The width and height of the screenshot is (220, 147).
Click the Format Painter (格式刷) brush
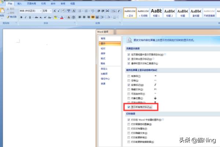point(11,17)
